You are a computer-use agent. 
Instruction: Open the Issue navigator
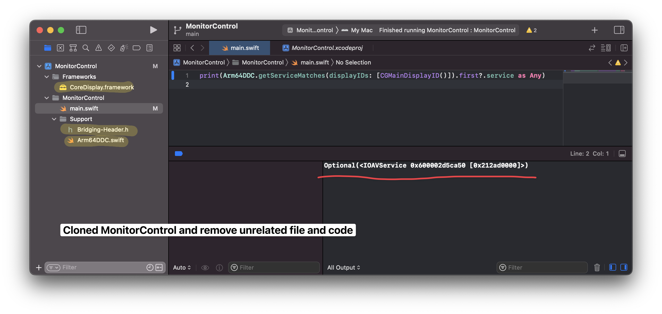(x=99, y=48)
